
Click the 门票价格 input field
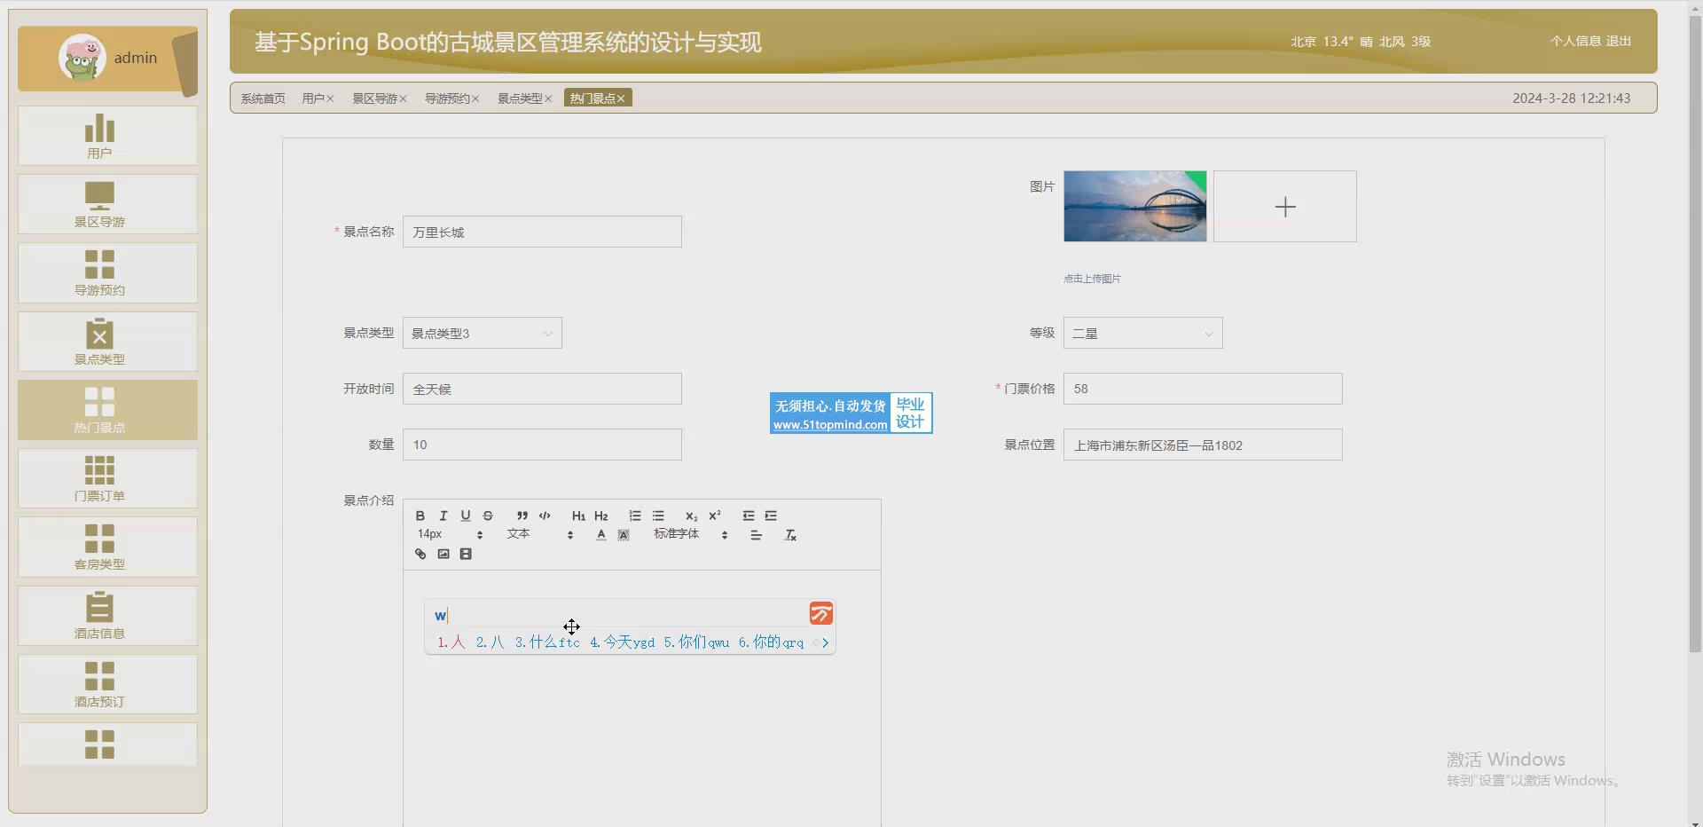(1203, 389)
